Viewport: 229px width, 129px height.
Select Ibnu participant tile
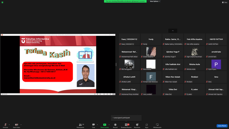point(216,77)
